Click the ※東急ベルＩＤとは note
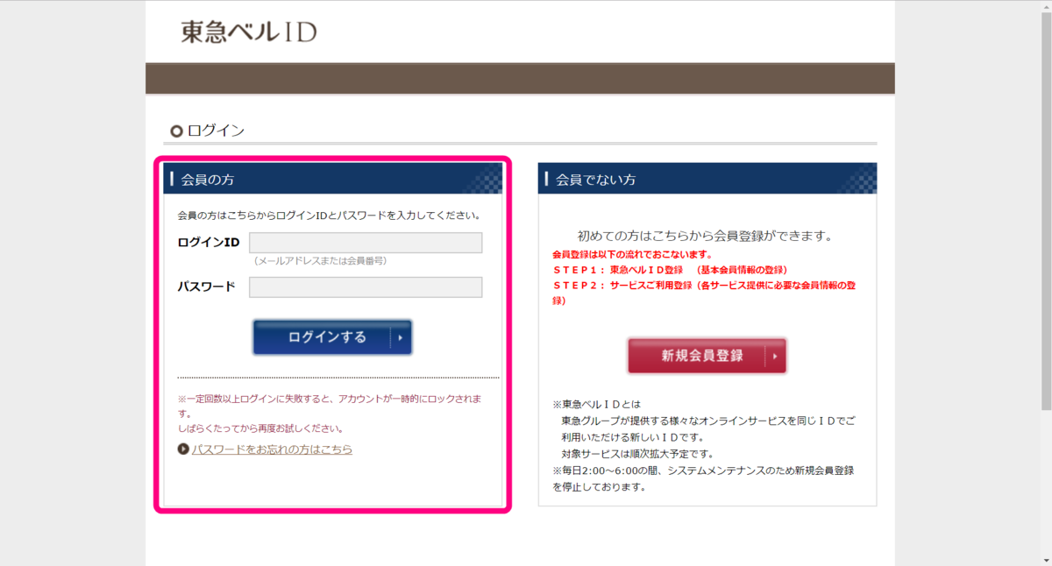This screenshot has width=1052, height=566. point(597,405)
